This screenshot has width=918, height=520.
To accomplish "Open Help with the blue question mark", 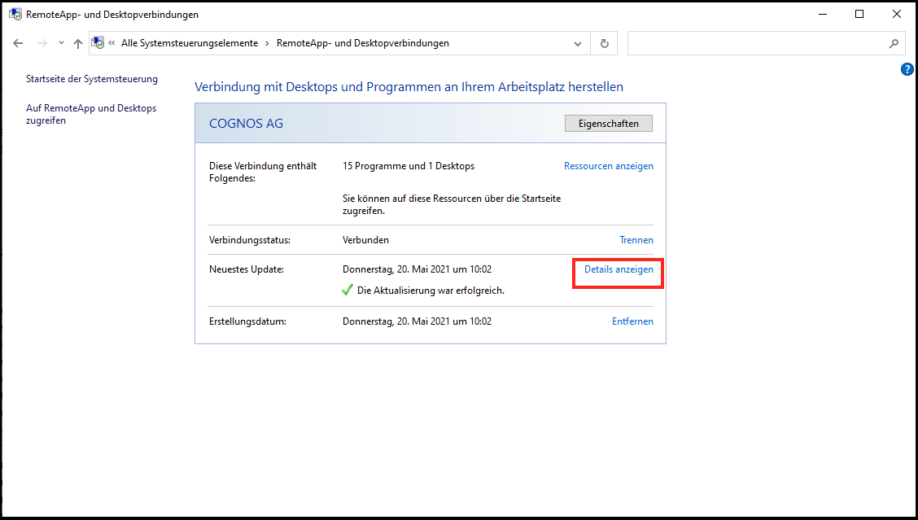I will pyautogui.click(x=907, y=70).
